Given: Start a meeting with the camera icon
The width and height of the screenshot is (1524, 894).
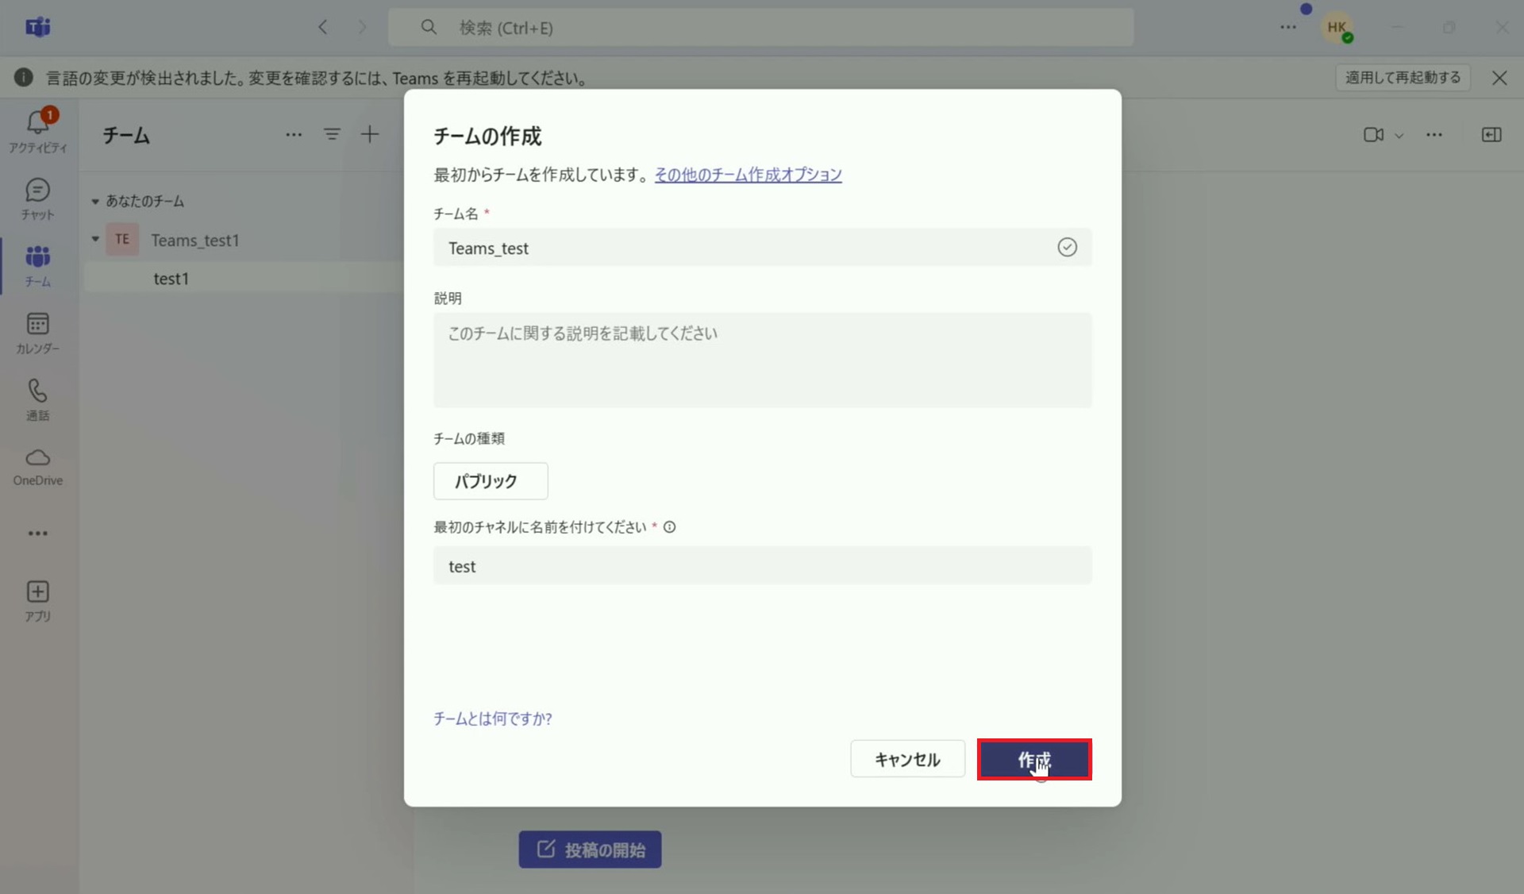Looking at the screenshot, I should coord(1372,135).
